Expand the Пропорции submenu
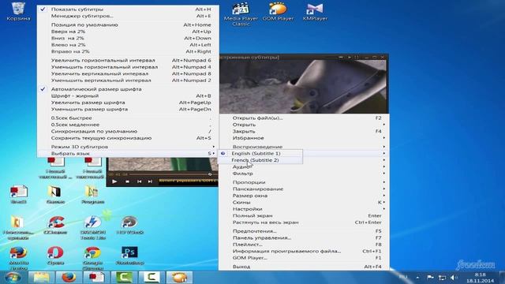 pyautogui.click(x=304, y=182)
